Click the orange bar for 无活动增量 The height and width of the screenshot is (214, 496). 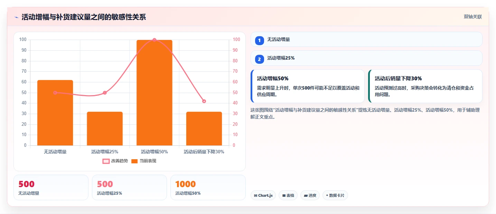coord(55,113)
